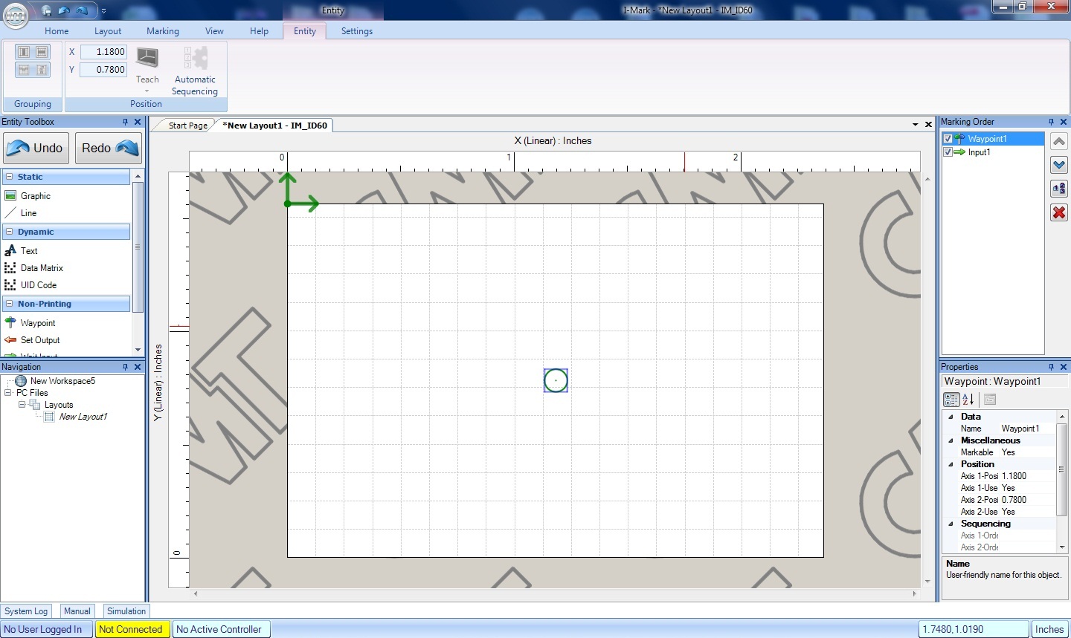Open the Marking ribbon tab
The width and height of the screenshot is (1071, 638).
[162, 31]
